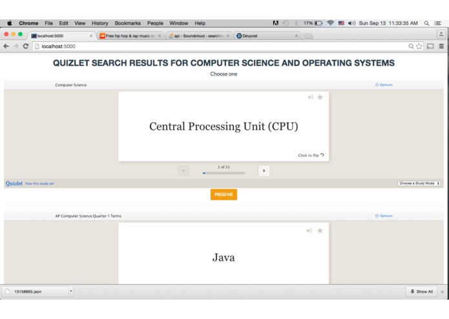This screenshot has width=449, height=319.
Task: Open the Edit menu
Action: tap(63, 23)
